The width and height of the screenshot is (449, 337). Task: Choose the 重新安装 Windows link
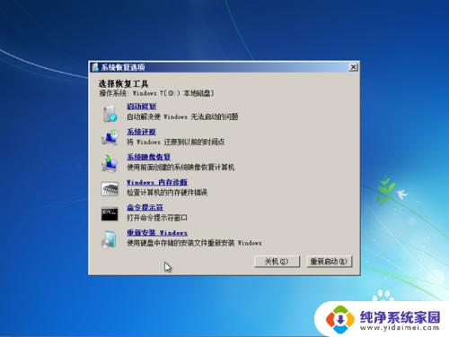click(x=157, y=232)
